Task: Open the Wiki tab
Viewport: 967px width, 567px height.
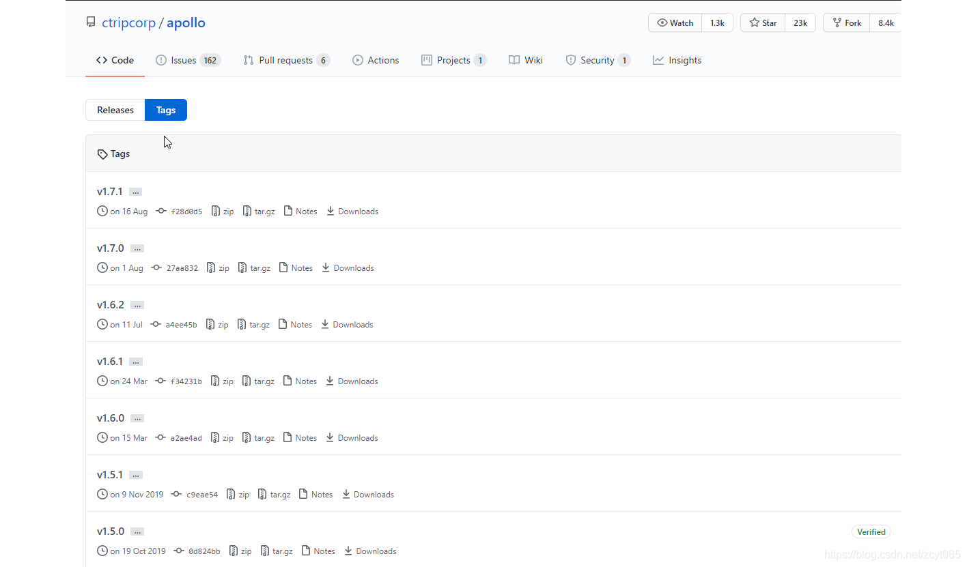Action: coord(526,60)
